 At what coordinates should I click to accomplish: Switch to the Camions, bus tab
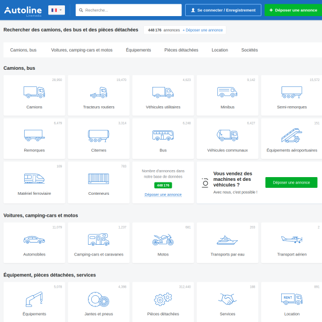(23, 50)
